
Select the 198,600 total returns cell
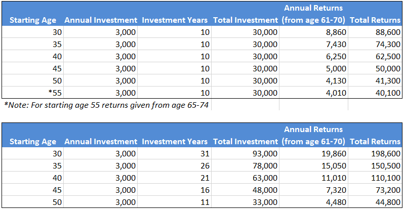(375, 153)
